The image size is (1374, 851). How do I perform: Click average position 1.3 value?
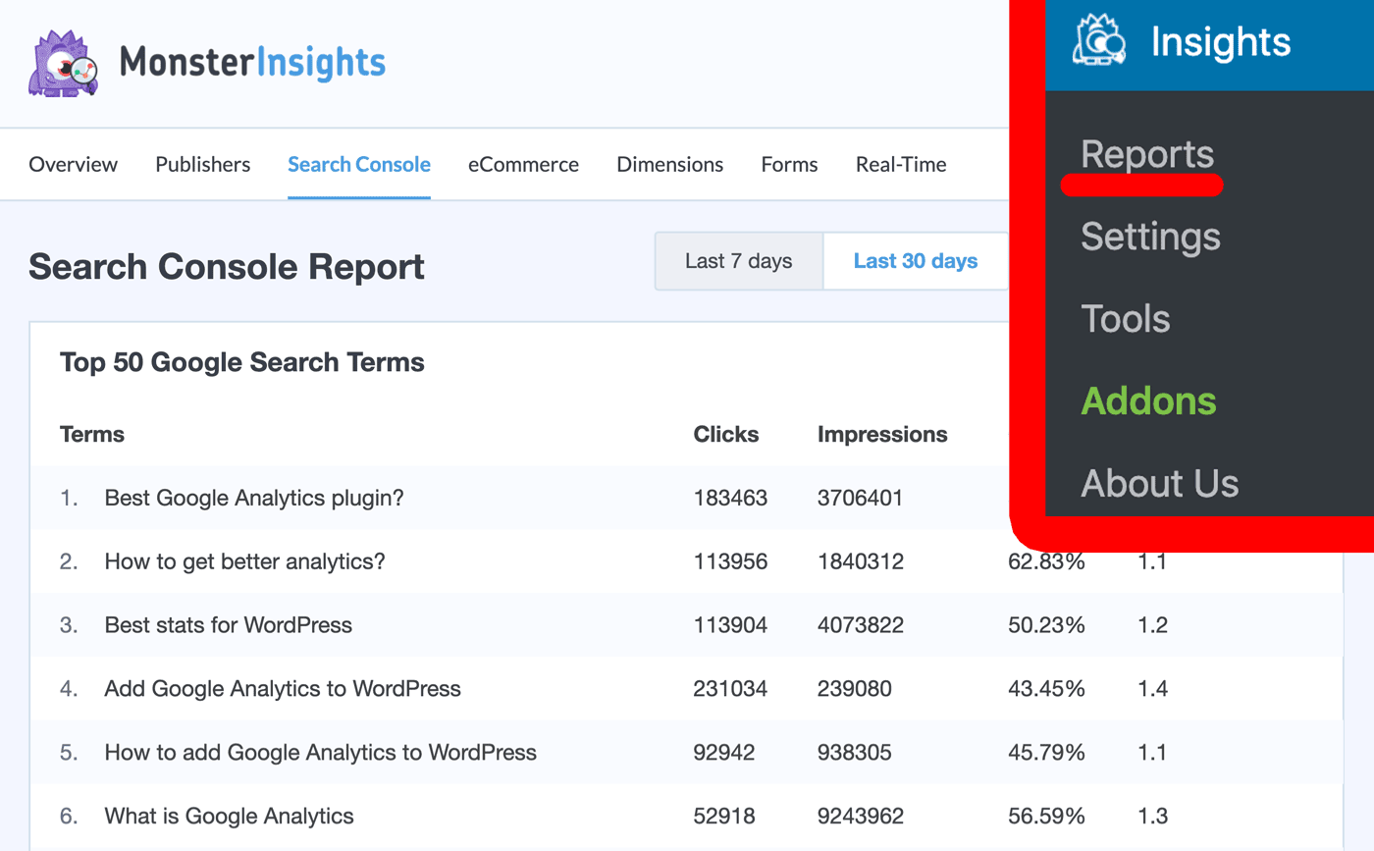click(x=1152, y=816)
